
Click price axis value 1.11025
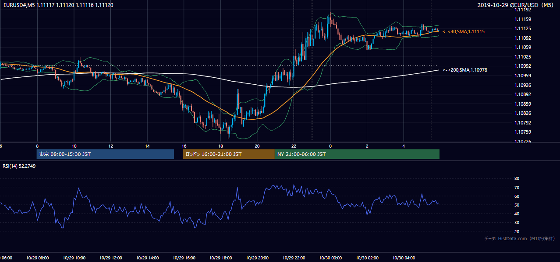click(523, 57)
